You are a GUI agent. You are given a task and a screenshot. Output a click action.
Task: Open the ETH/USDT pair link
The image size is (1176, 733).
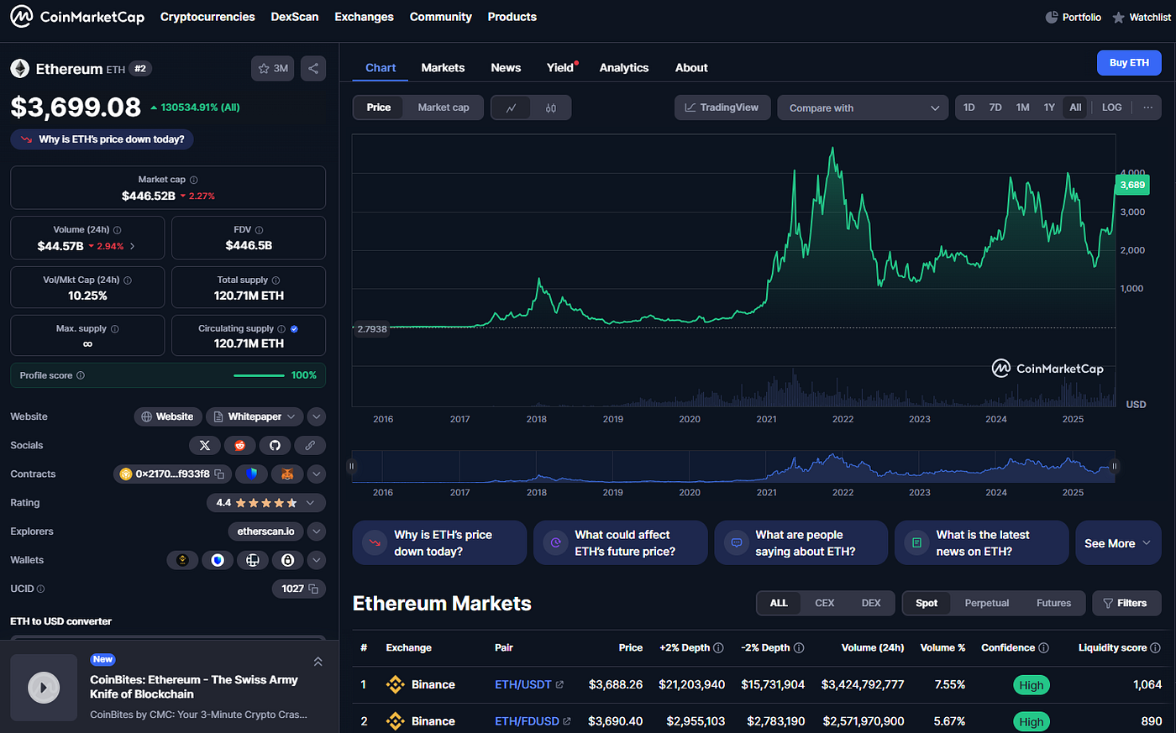click(529, 684)
